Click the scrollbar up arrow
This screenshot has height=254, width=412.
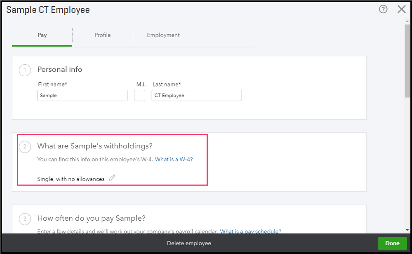407,21
